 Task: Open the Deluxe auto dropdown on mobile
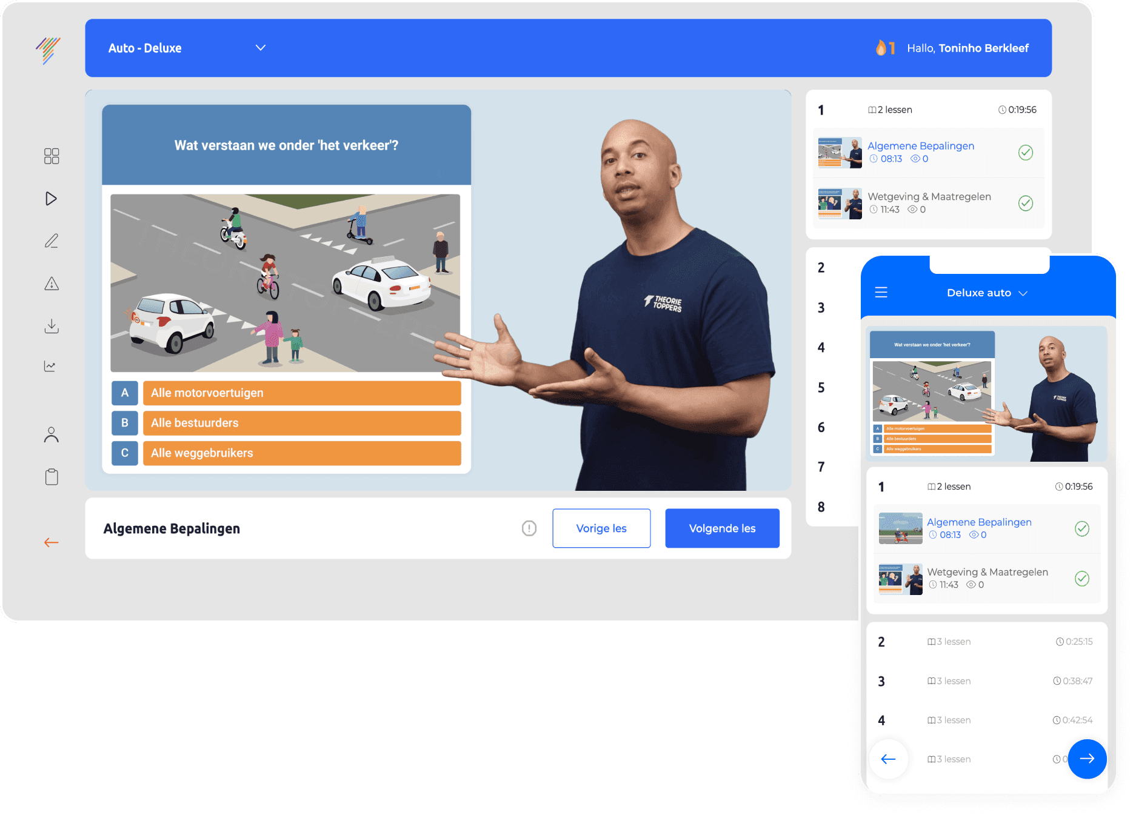pos(987,293)
